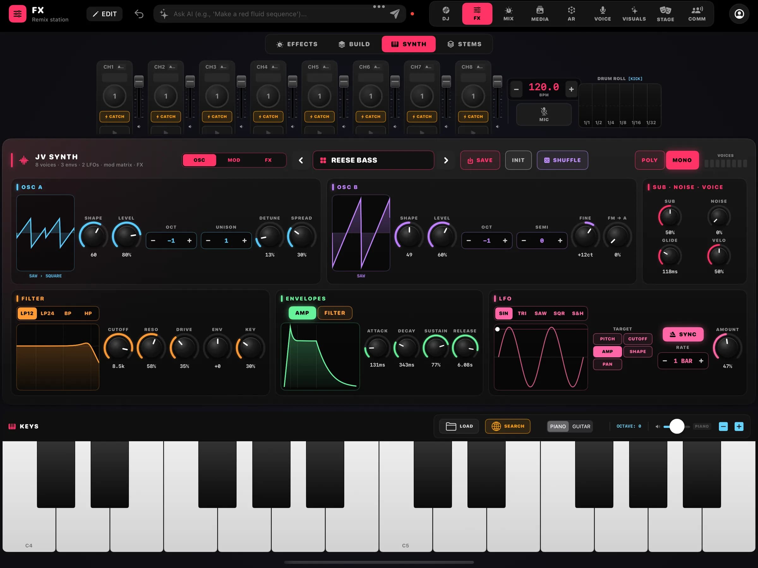
Task: Decrease OSC A unison with minus
Action: tap(208, 241)
